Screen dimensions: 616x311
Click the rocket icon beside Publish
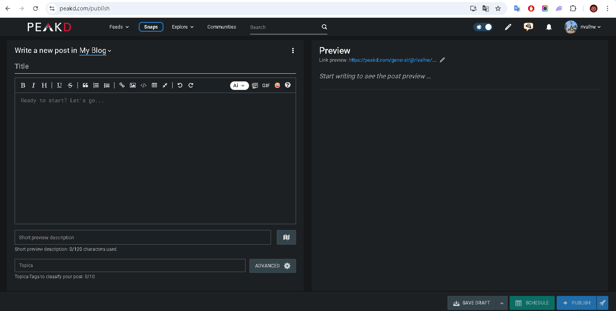(x=603, y=303)
